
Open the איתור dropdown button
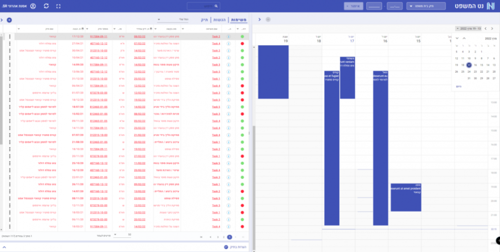354,6
